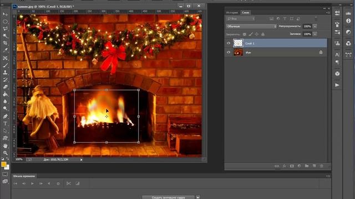
Task: Add a layer style (fx)
Action: coord(285,166)
